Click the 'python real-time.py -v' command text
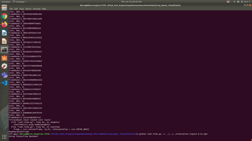 [x=152, y=134]
